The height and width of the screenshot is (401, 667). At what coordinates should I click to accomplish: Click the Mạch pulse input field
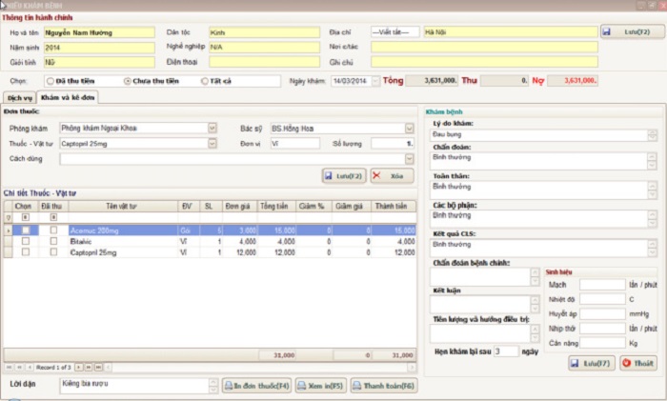(x=602, y=284)
